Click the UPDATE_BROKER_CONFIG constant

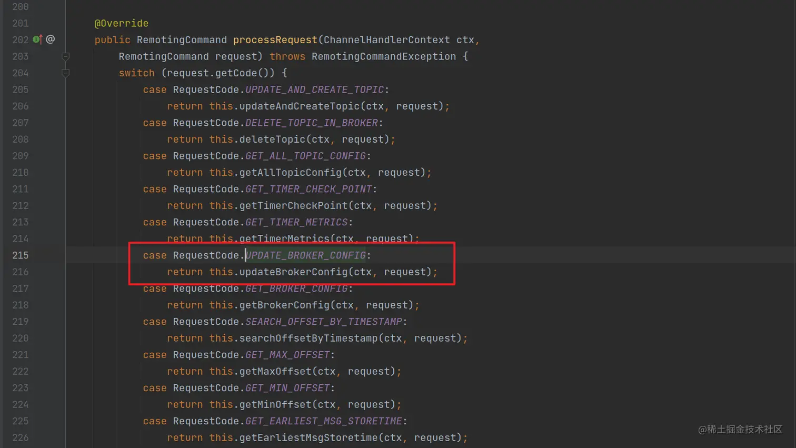click(x=306, y=255)
